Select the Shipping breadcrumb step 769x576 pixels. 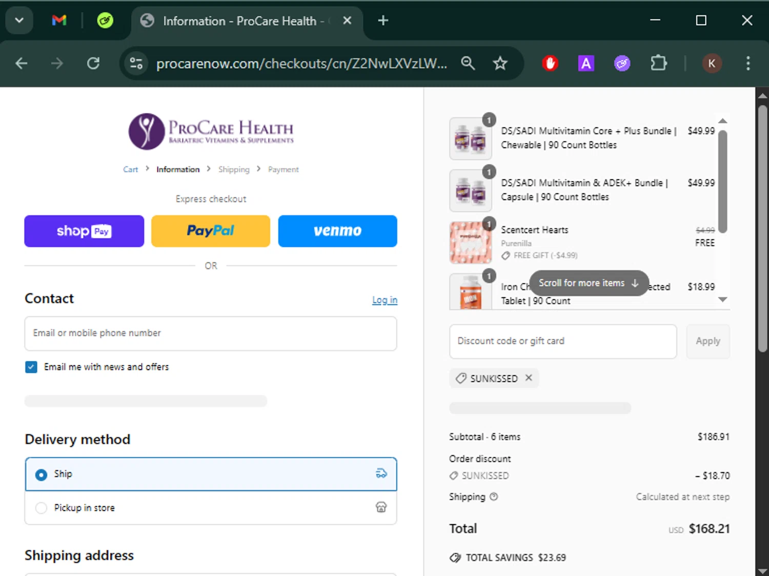point(234,170)
